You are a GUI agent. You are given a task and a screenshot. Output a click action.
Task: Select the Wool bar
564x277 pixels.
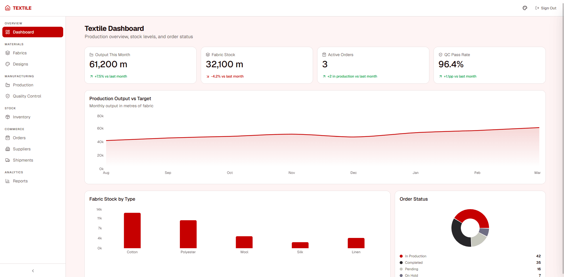pos(244,242)
